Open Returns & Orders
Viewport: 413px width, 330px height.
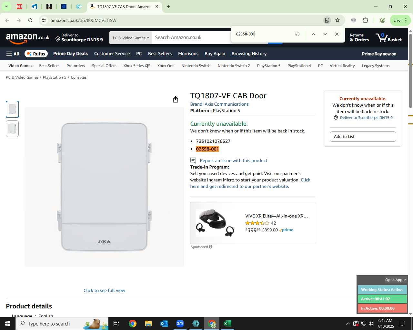(x=359, y=38)
